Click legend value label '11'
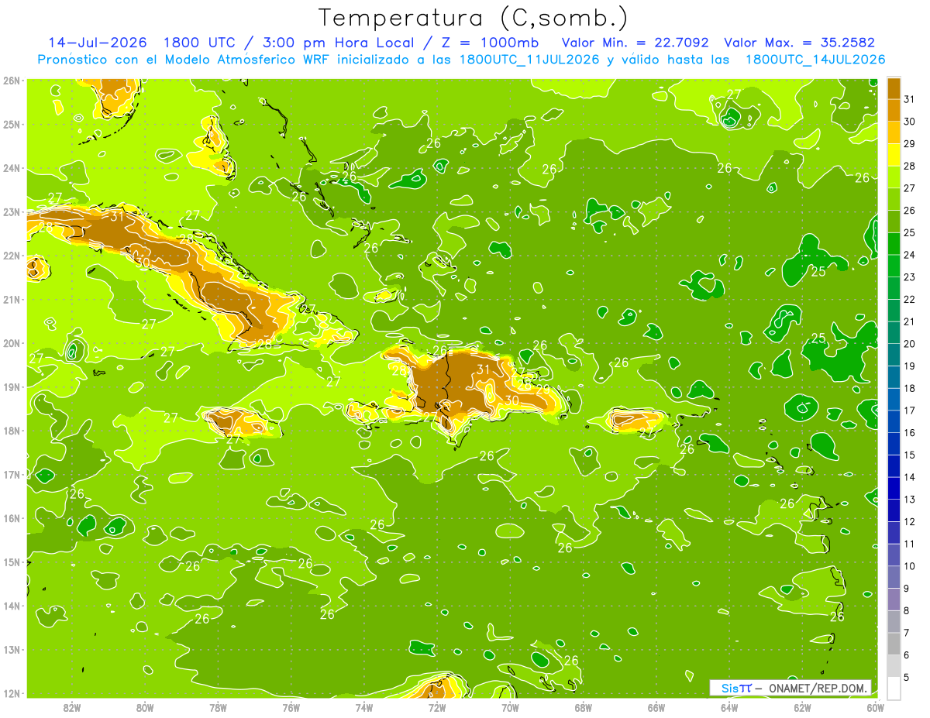The width and height of the screenshot is (930, 718). pos(910,544)
